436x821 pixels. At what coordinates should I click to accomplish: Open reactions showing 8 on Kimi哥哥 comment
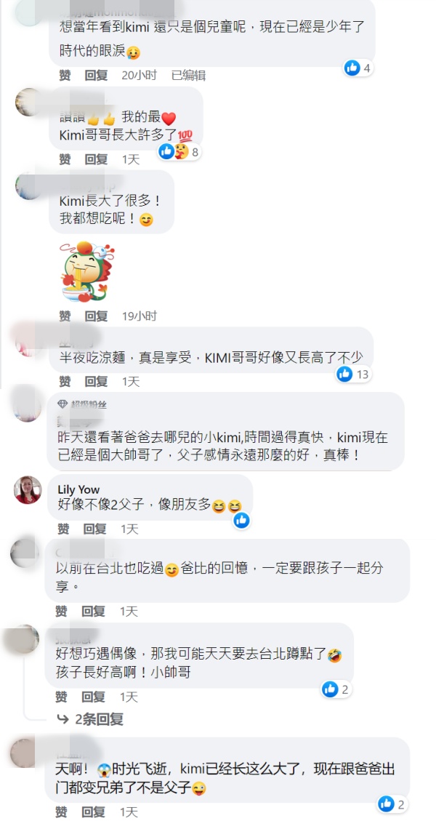point(179,152)
